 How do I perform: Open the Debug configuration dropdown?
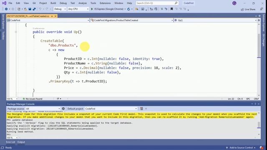[60, 9]
